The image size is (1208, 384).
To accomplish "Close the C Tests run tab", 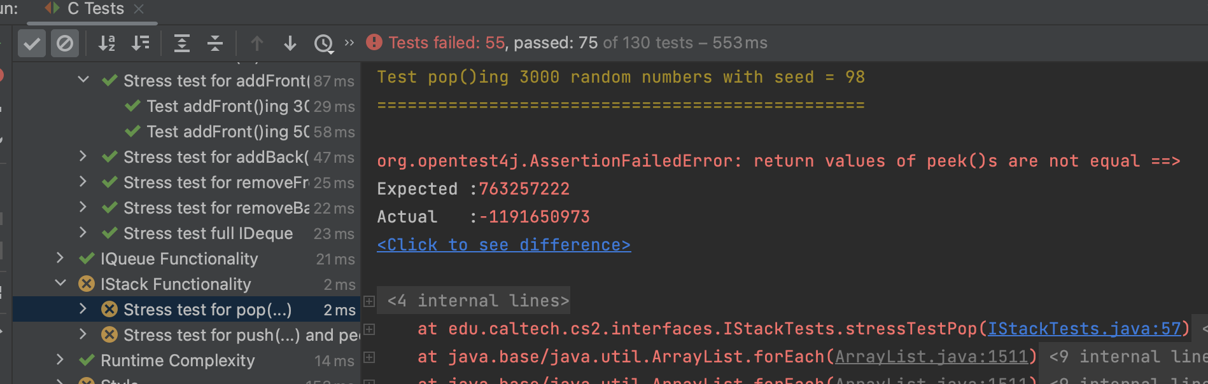I will [139, 9].
